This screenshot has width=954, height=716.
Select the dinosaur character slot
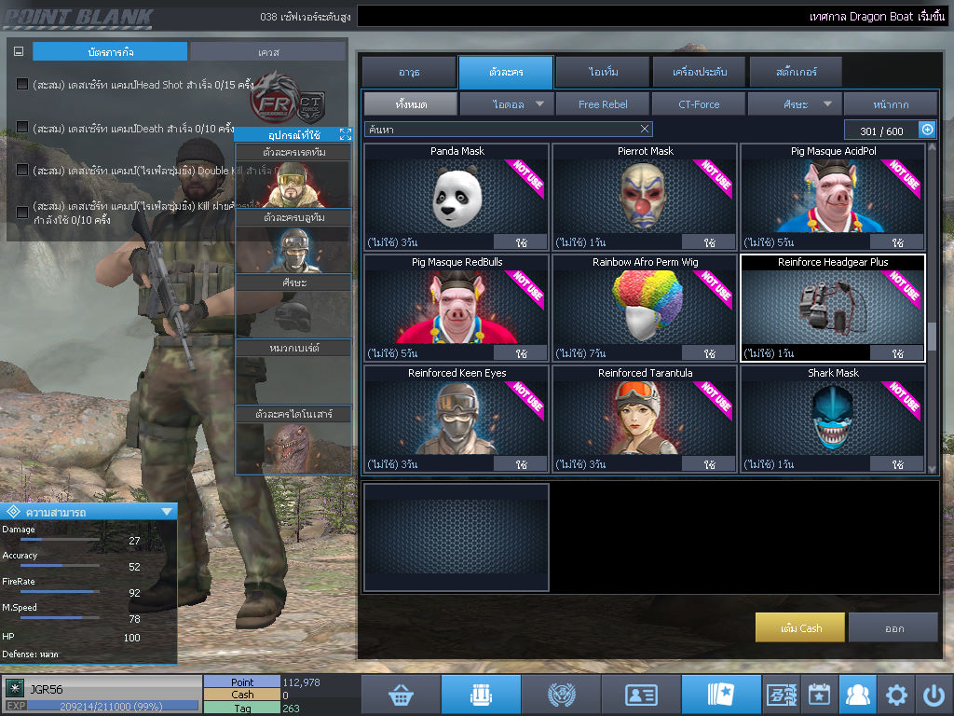293,440
